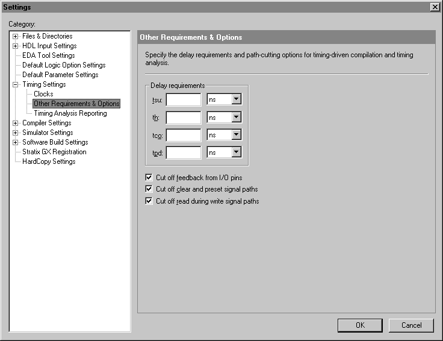Viewport: 443px width, 341px height.
Task: Expand the Compiler Settings node
Action: pyautogui.click(x=16, y=123)
